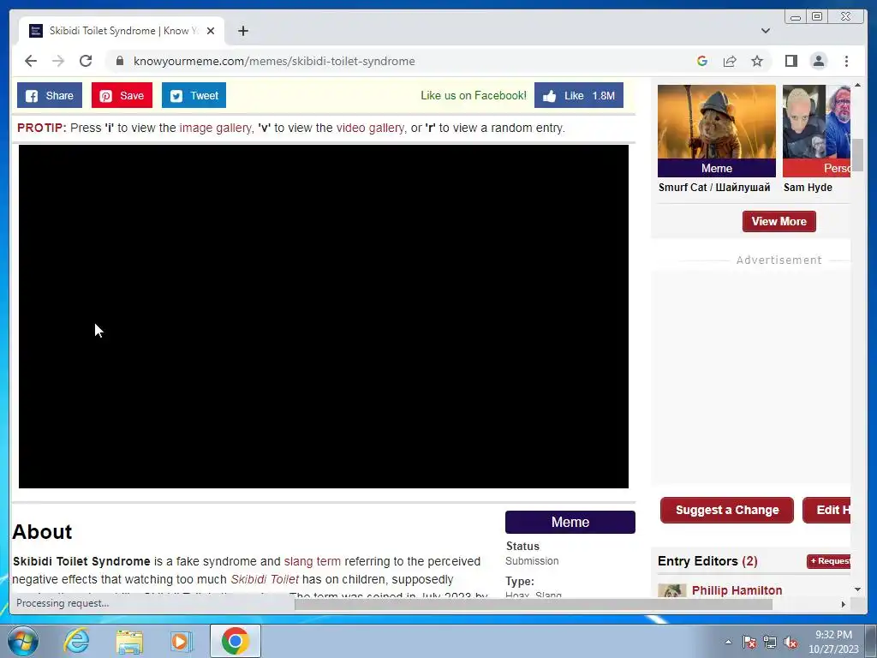The height and width of the screenshot is (658, 877).
Task: Open Phillip Hamilton's editor profile
Action: [x=737, y=590]
